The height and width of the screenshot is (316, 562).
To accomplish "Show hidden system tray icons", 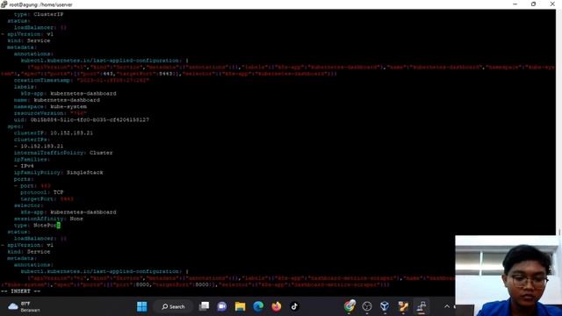I will pos(447,306).
